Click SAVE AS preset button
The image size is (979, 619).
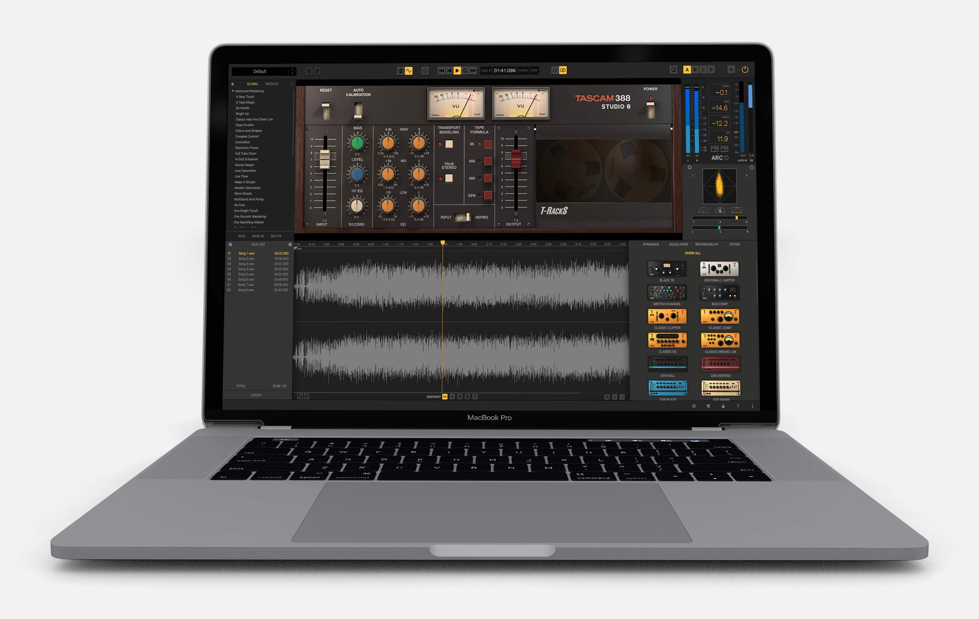[x=258, y=236]
